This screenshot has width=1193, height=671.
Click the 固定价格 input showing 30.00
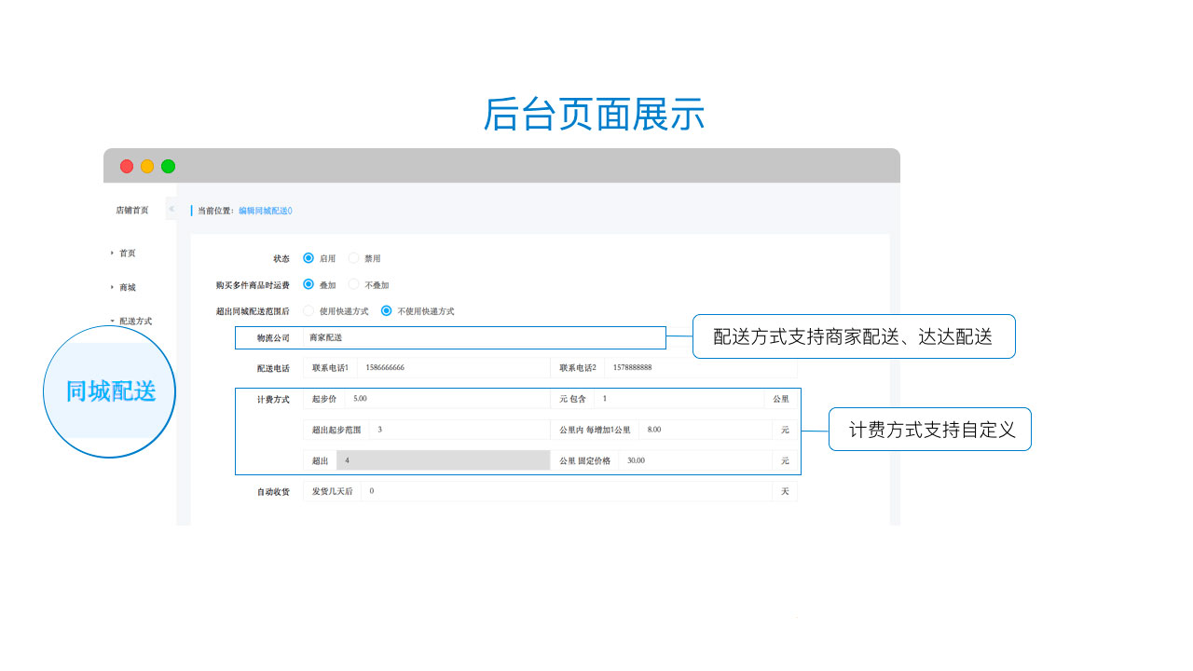click(x=696, y=460)
